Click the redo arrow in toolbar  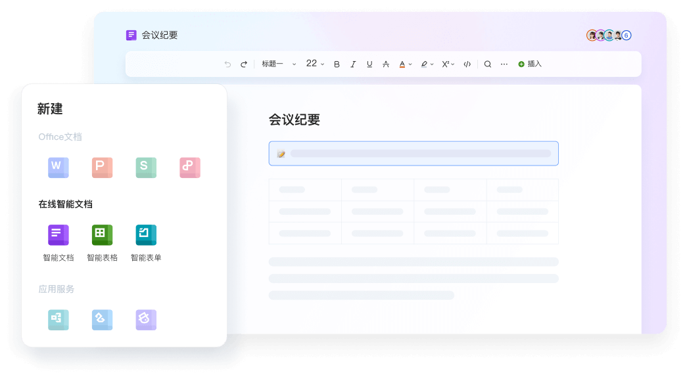[244, 64]
